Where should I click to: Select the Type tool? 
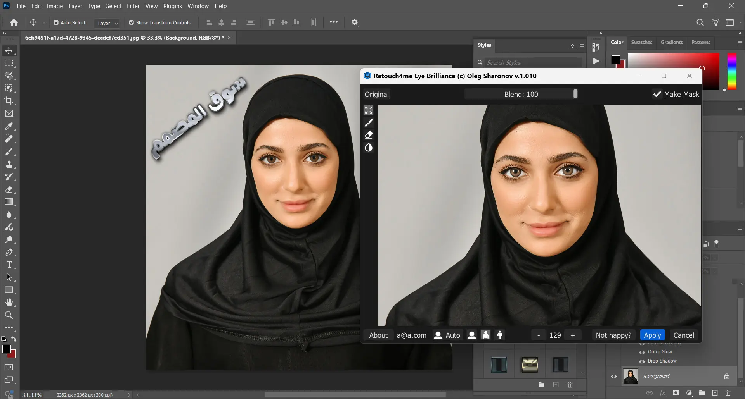(9, 265)
